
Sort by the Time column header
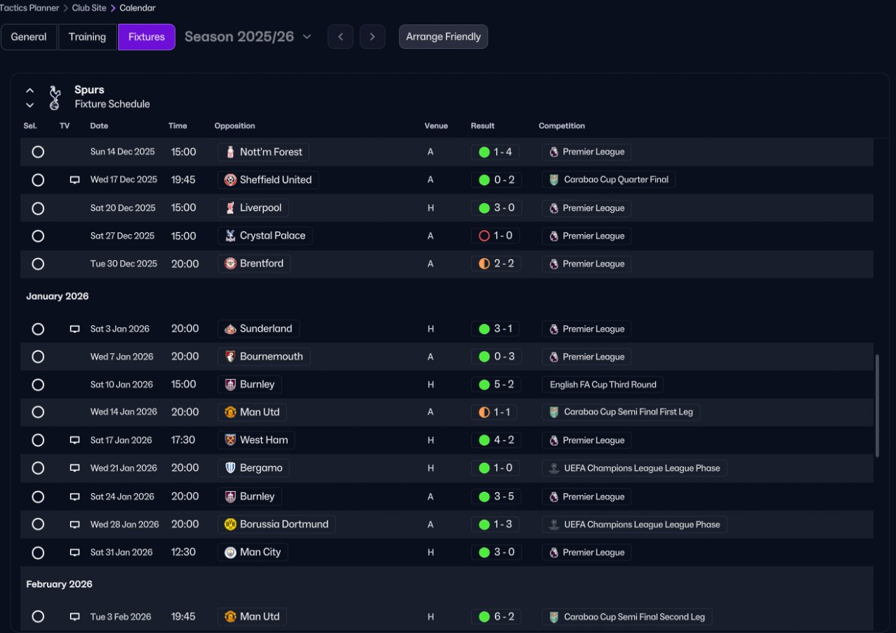pyautogui.click(x=178, y=126)
